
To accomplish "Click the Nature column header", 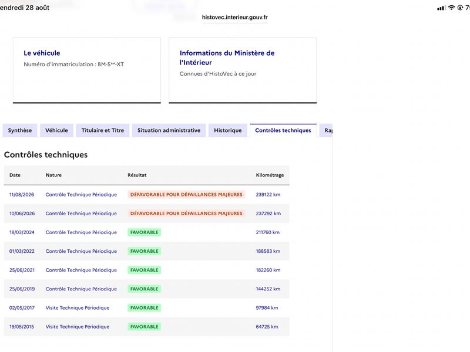I will (x=53, y=175).
